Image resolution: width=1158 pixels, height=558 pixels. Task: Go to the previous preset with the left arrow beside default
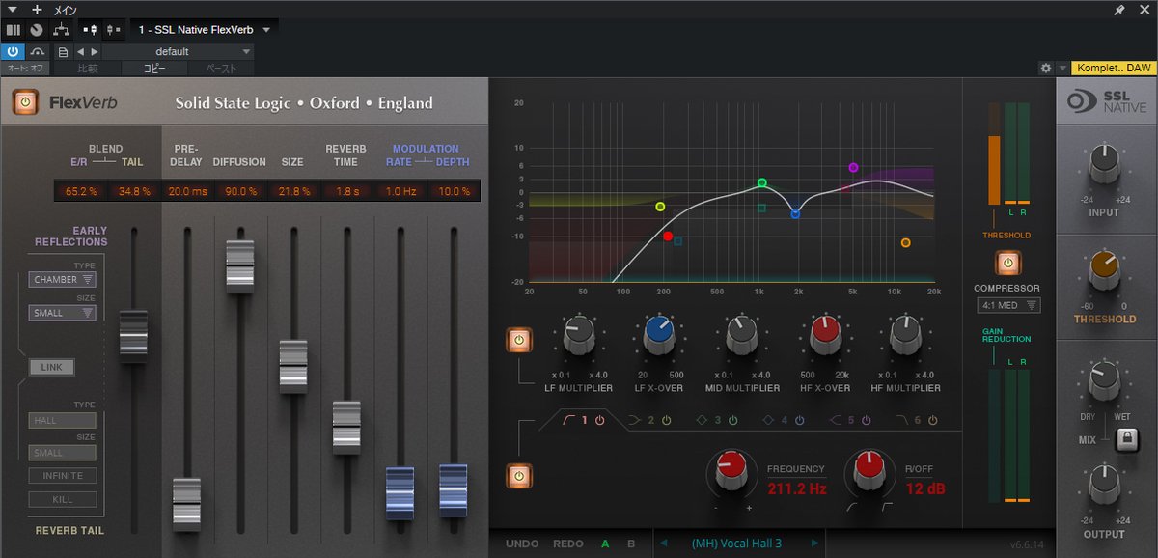click(x=81, y=51)
